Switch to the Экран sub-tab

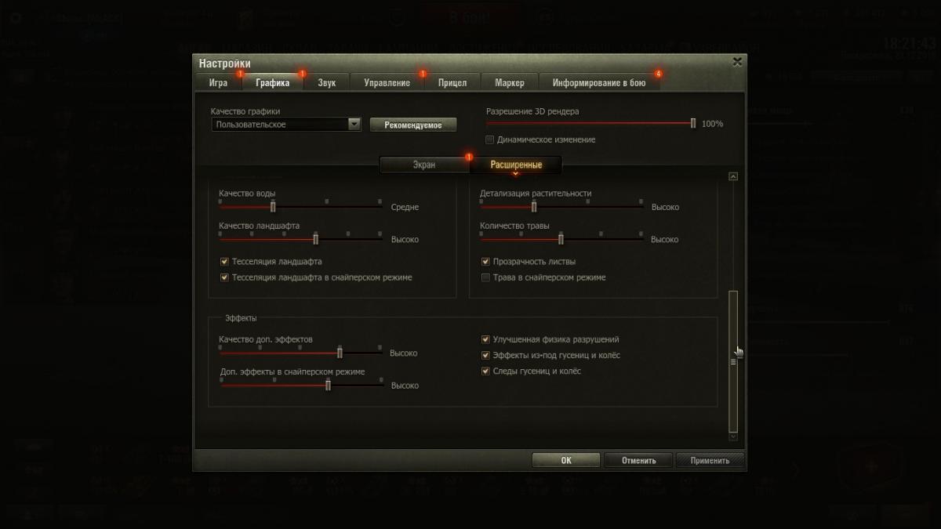[424, 165]
